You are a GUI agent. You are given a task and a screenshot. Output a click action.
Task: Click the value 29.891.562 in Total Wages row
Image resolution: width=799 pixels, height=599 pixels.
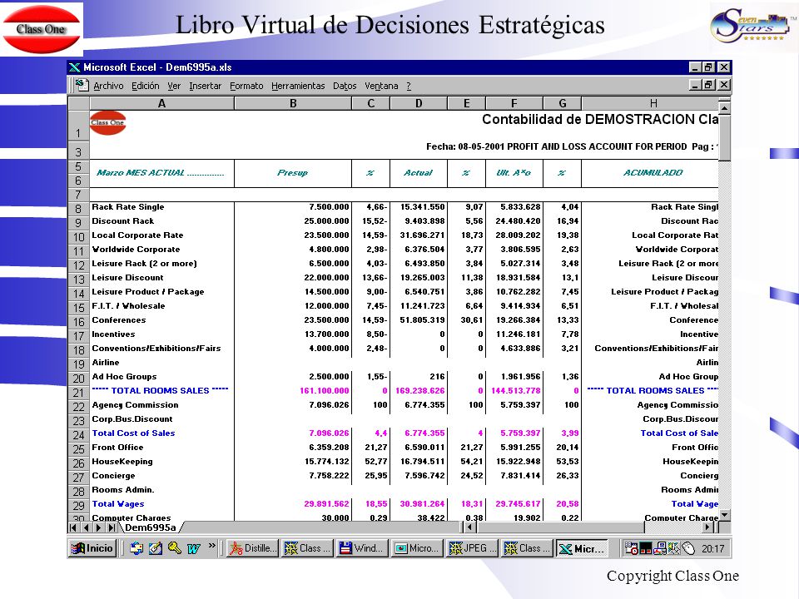pos(326,504)
